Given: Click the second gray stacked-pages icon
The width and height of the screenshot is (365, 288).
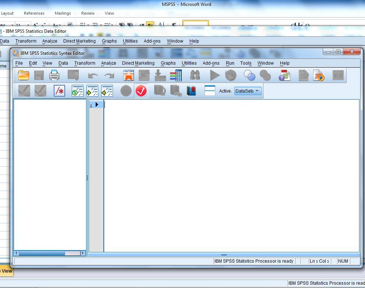Looking at the screenshot, I should coord(176,91).
